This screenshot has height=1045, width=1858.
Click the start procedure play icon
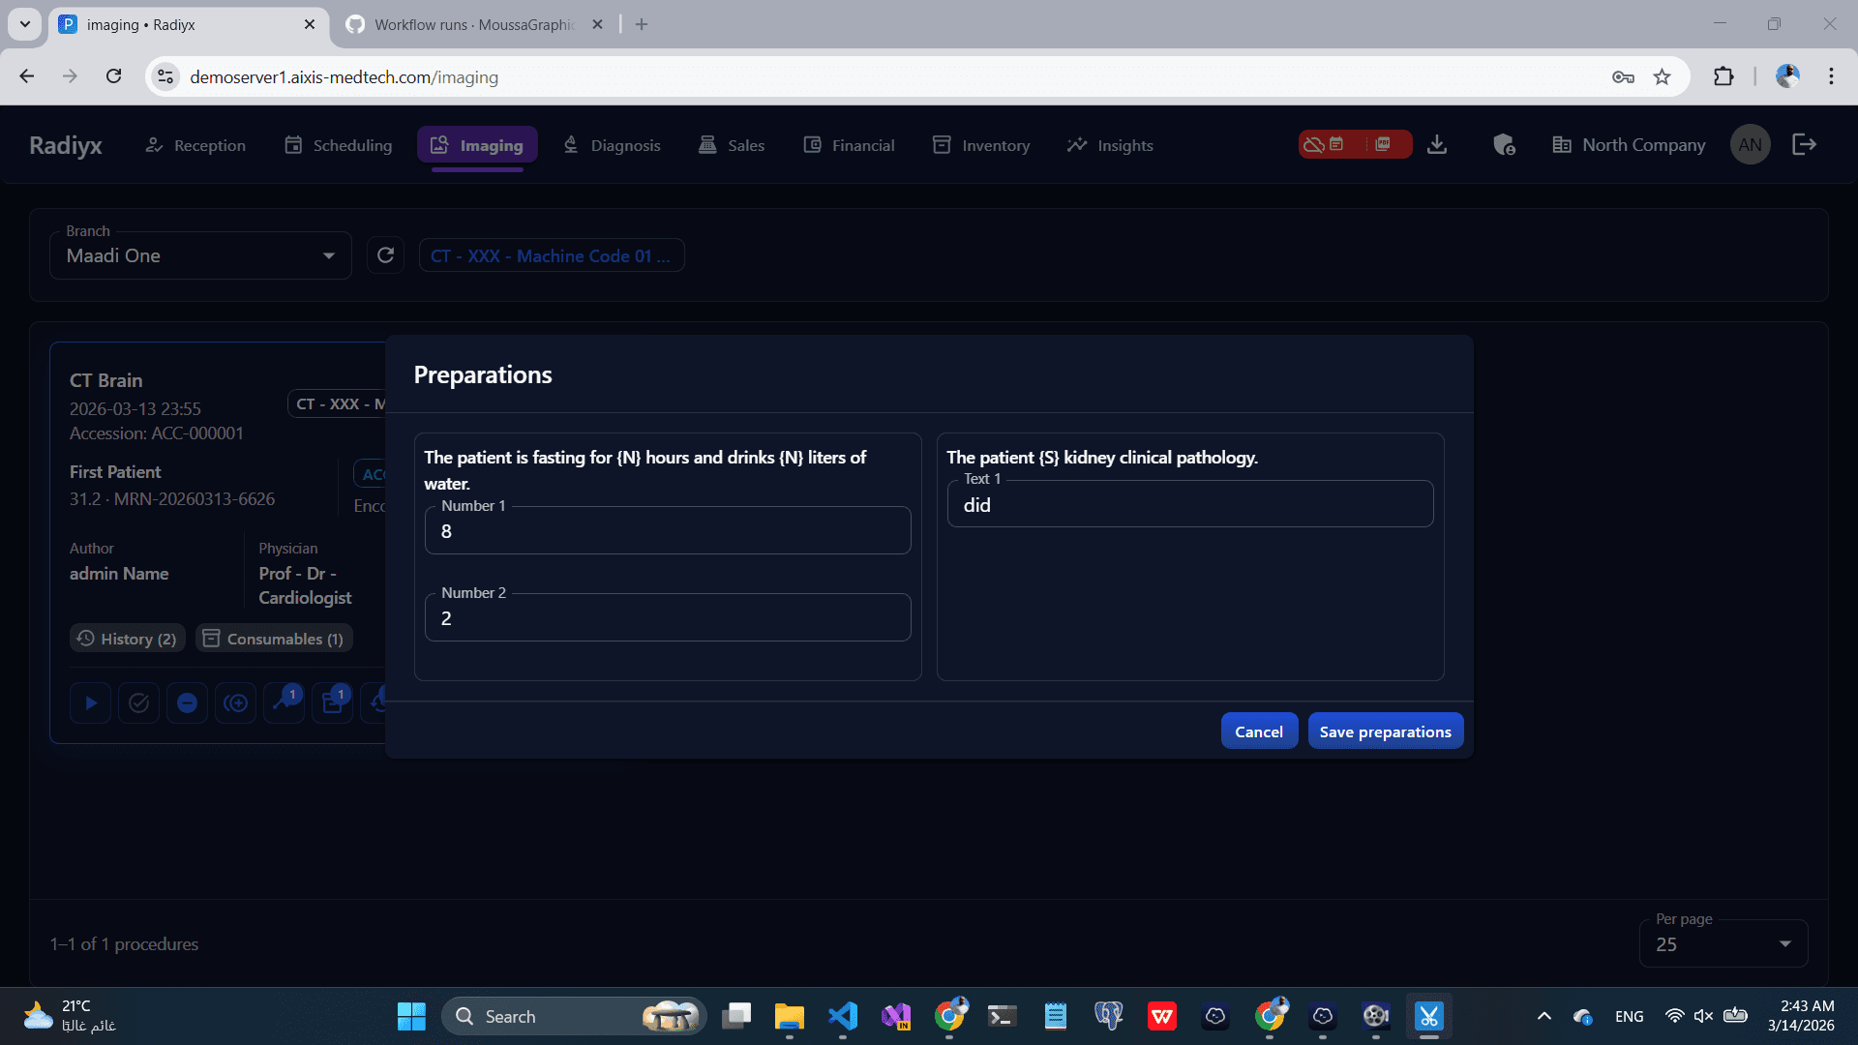point(91,703)
